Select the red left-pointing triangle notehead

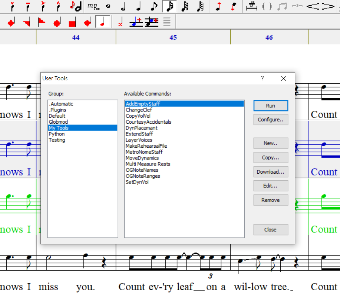(x=26, y=22)
